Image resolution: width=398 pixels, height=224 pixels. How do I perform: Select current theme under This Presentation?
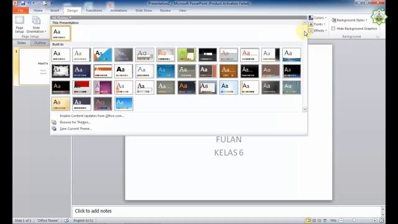point(61,33)
